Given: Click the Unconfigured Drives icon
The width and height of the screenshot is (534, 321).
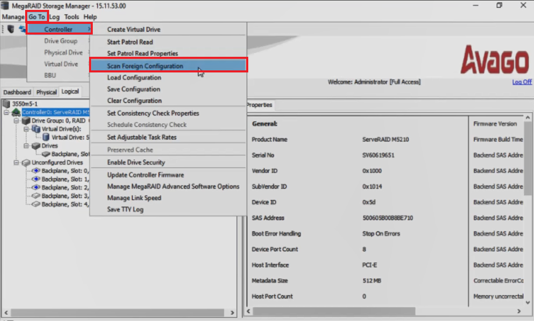Looking at the screenshot, I should [x=26, y=163].
